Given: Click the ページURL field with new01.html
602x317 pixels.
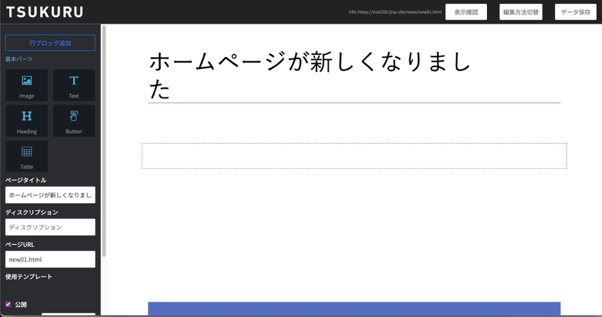Looking at the screenshot, I should coord(50,259).
